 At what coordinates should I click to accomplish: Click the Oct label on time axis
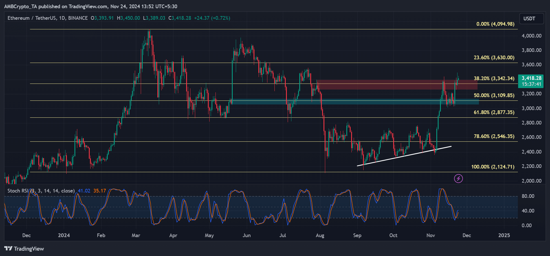click(393, 235)
